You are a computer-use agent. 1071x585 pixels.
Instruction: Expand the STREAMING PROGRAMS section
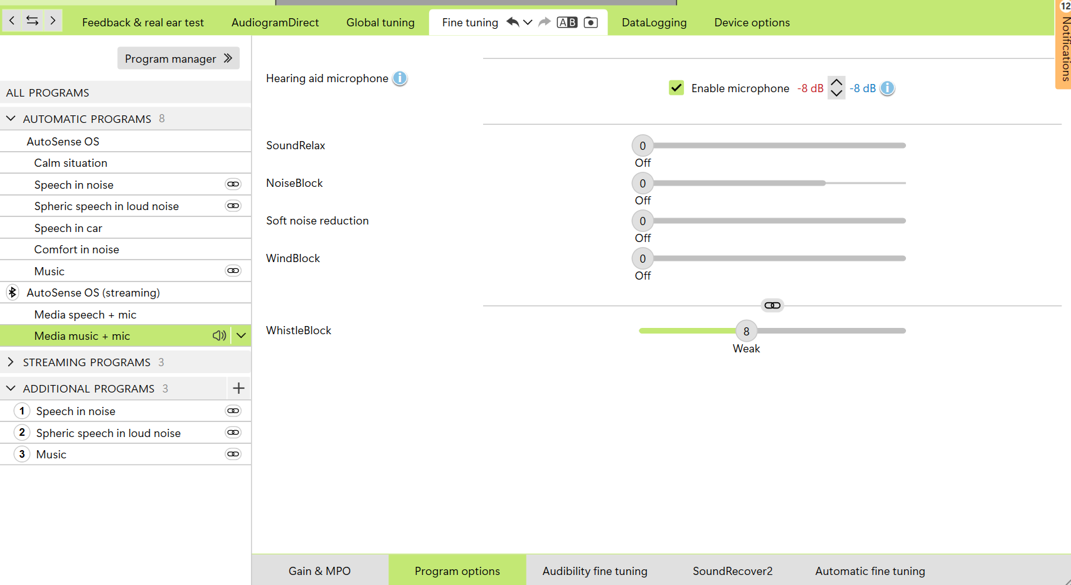click(11, 362)
